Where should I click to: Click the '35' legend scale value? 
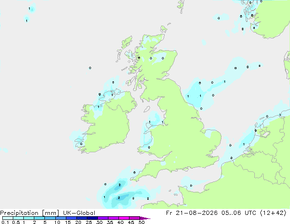110,222
